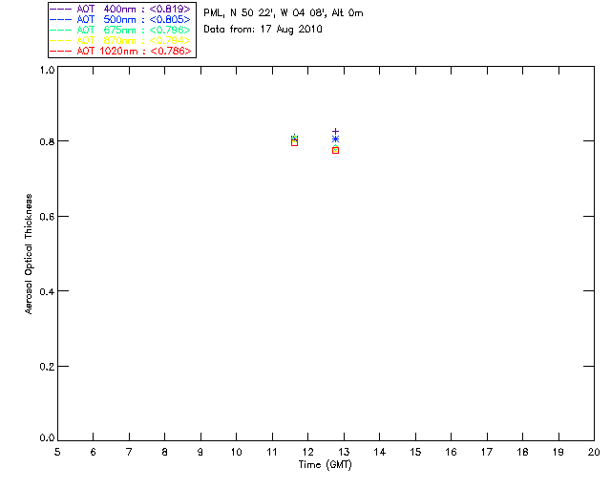Click the 'Aerosol Optical Thickness' axis title
Screen dimensions: 611x489
point(29,254)
